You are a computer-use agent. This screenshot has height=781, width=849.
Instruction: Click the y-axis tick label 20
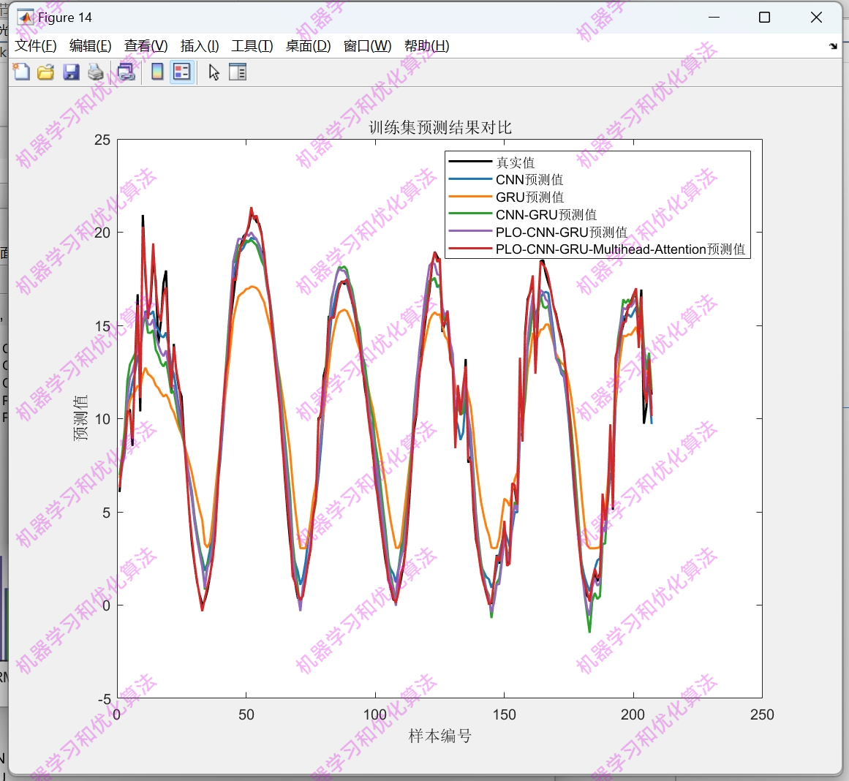(x=102, y=233)
